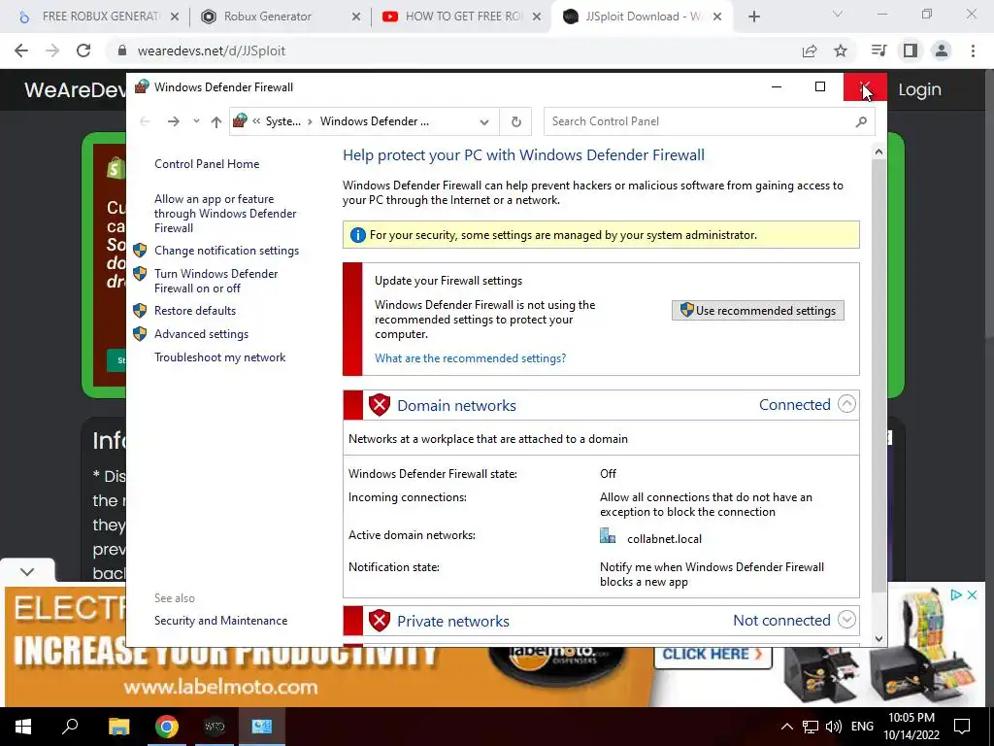Open File Explorer from taskbar
The height and width of the screenshot is (746, 994).
(118, 727)
